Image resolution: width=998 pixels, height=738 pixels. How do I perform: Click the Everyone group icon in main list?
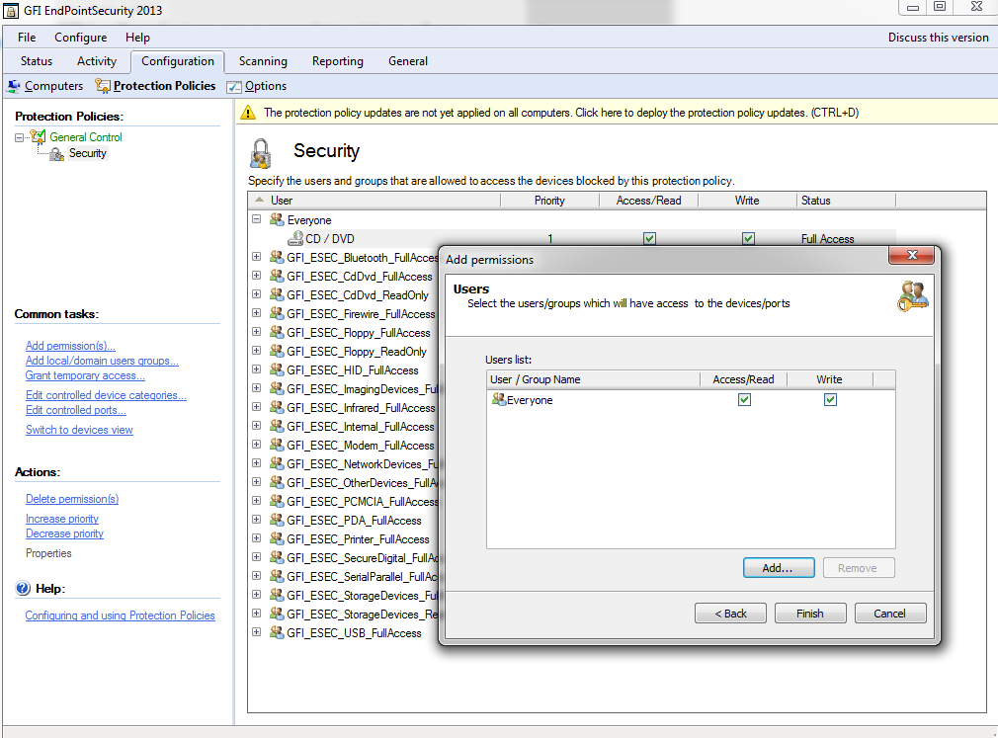click(277, 219)
